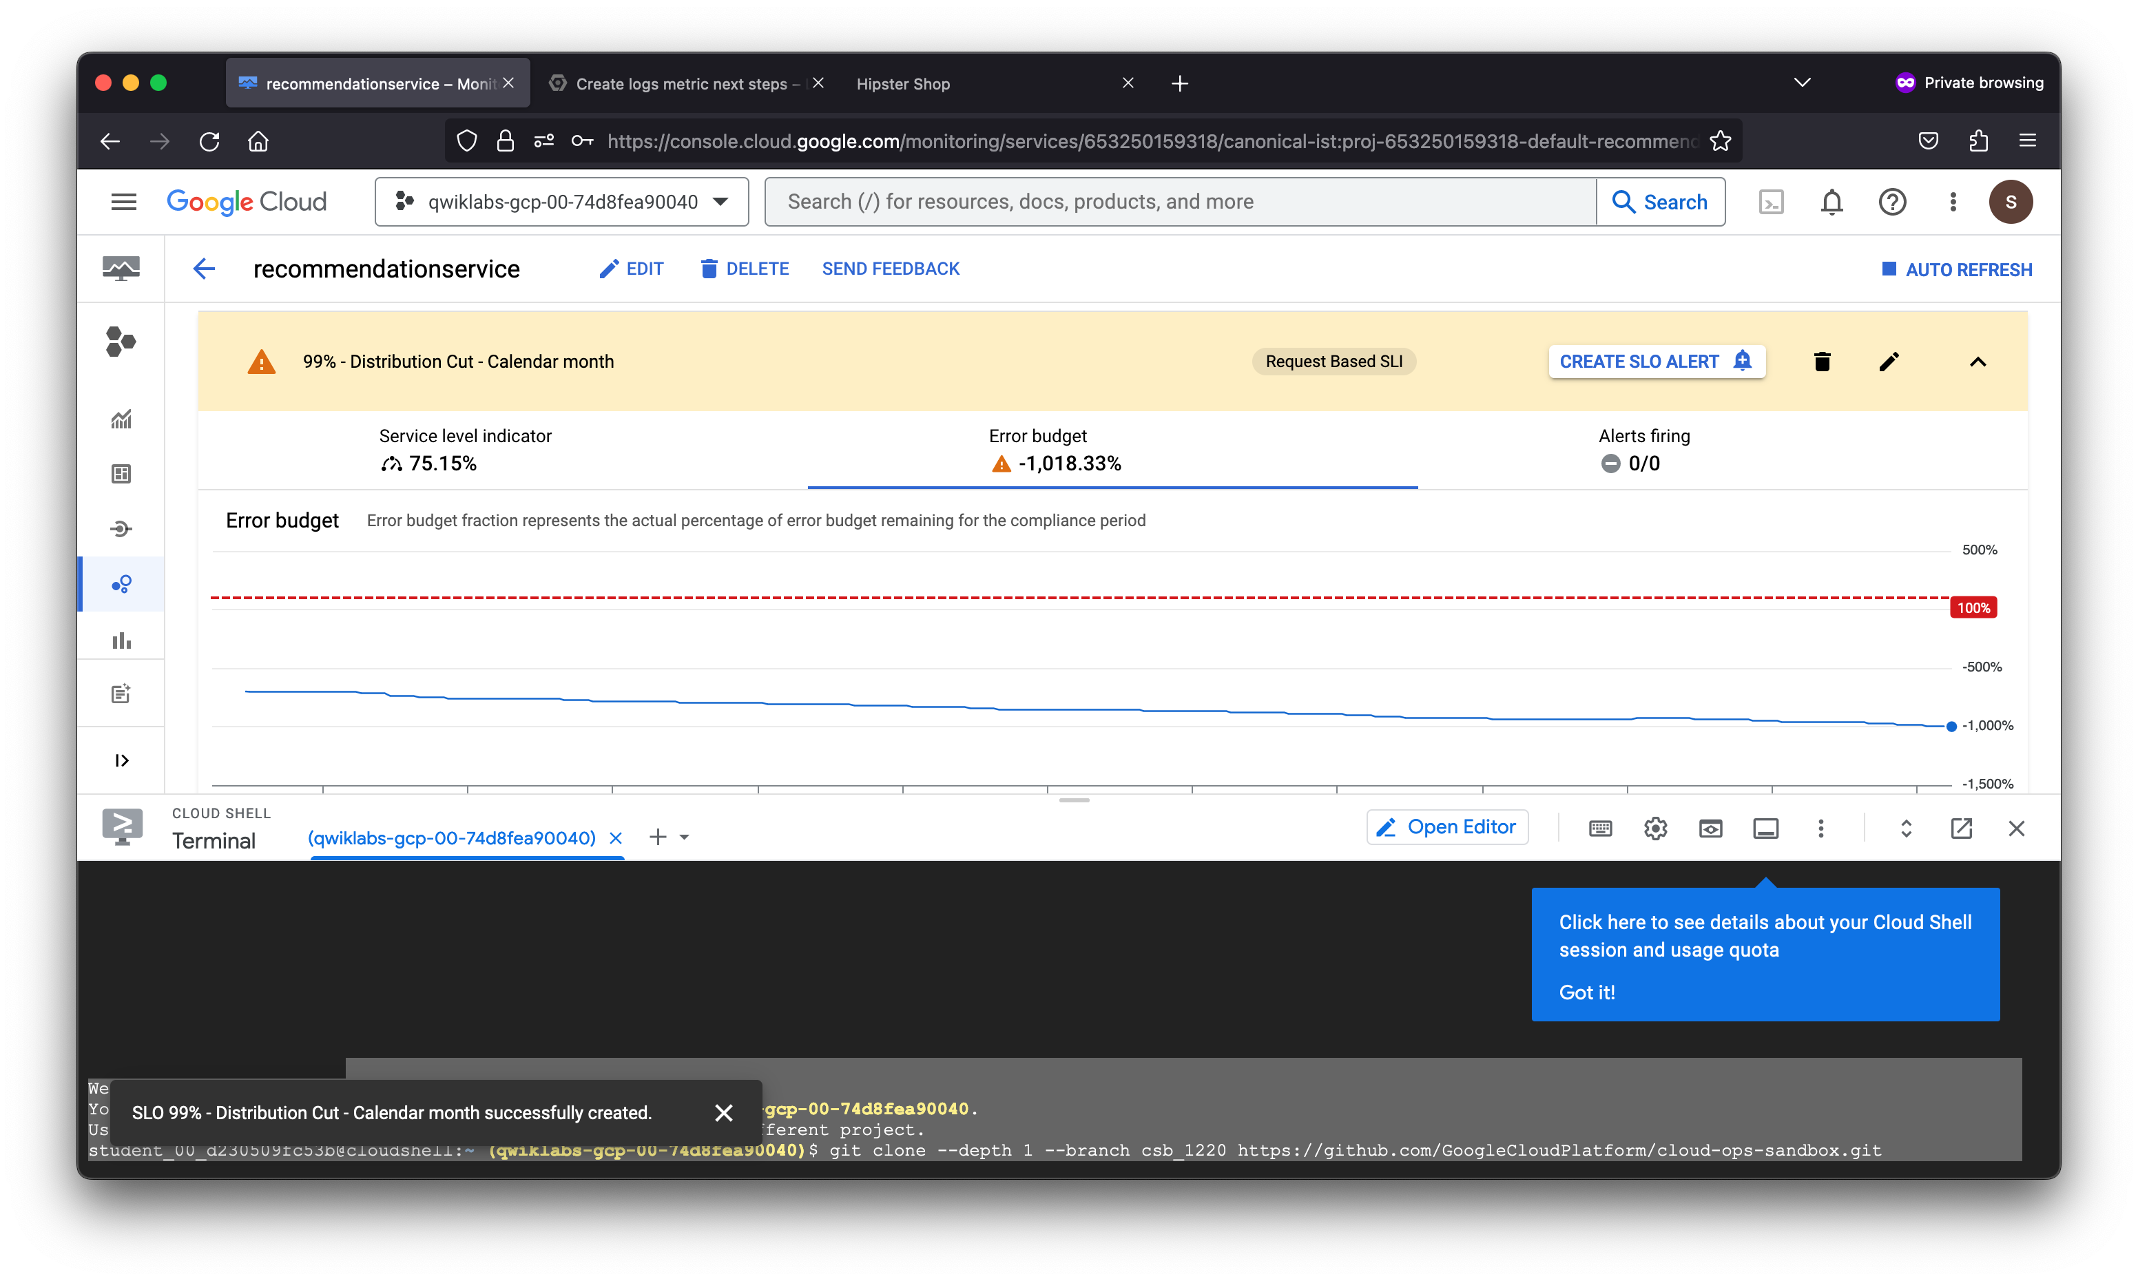
Task: Delete the SLO using trash icon
Action: pyautogui.click(x=1822, y=362)
